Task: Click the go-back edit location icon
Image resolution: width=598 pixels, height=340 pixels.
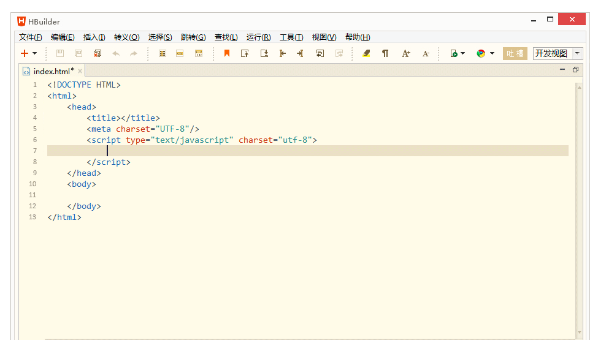Action: pos(320,53)
